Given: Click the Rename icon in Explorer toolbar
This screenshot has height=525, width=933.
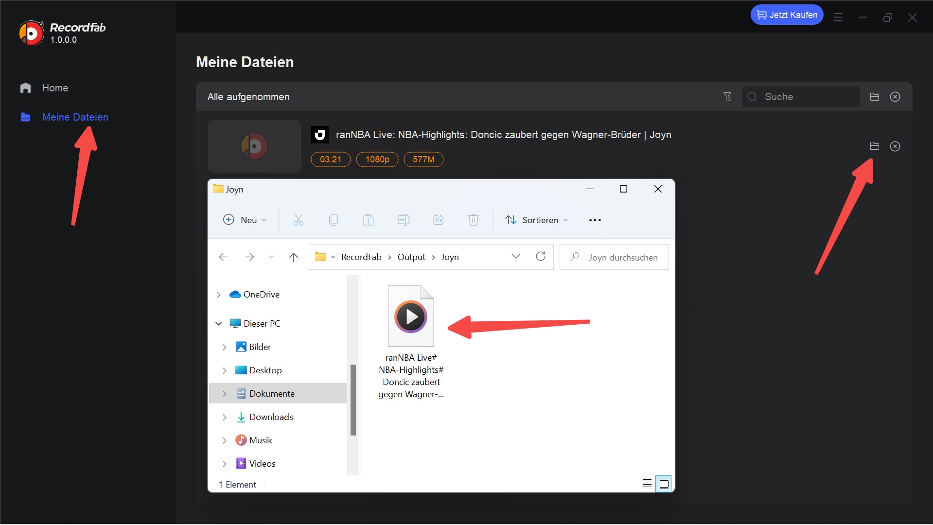Looking at the screenshot, I should pos(404,220).
